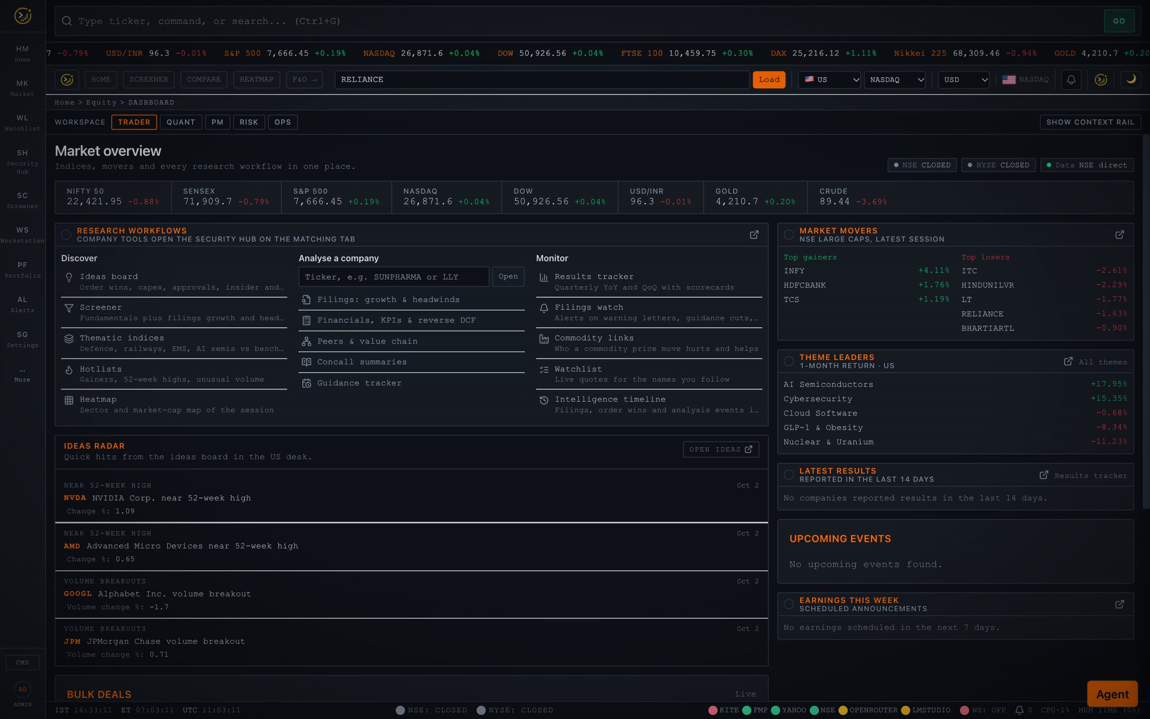Image resolution: width=1150 pixels, height=719 pixels.
Task: Switch to the RISK workspace tab
Action: point(249,122)
